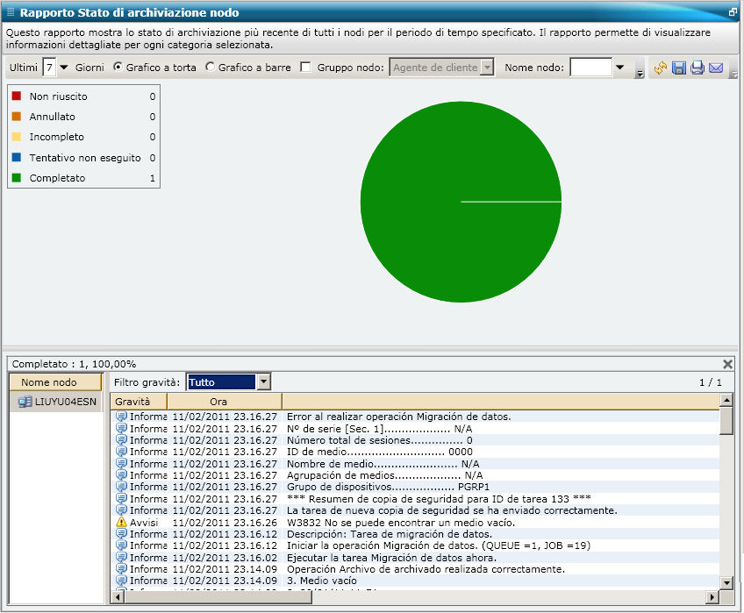Select the save report icon
Viewport: 744px width, 613px height.
(679, 68)
